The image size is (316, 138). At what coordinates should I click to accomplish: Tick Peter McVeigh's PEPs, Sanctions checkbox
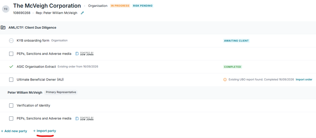coord(11,119)
